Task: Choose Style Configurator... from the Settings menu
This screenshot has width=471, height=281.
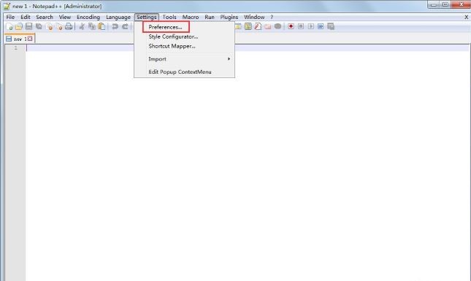Action: click(184, 36)
